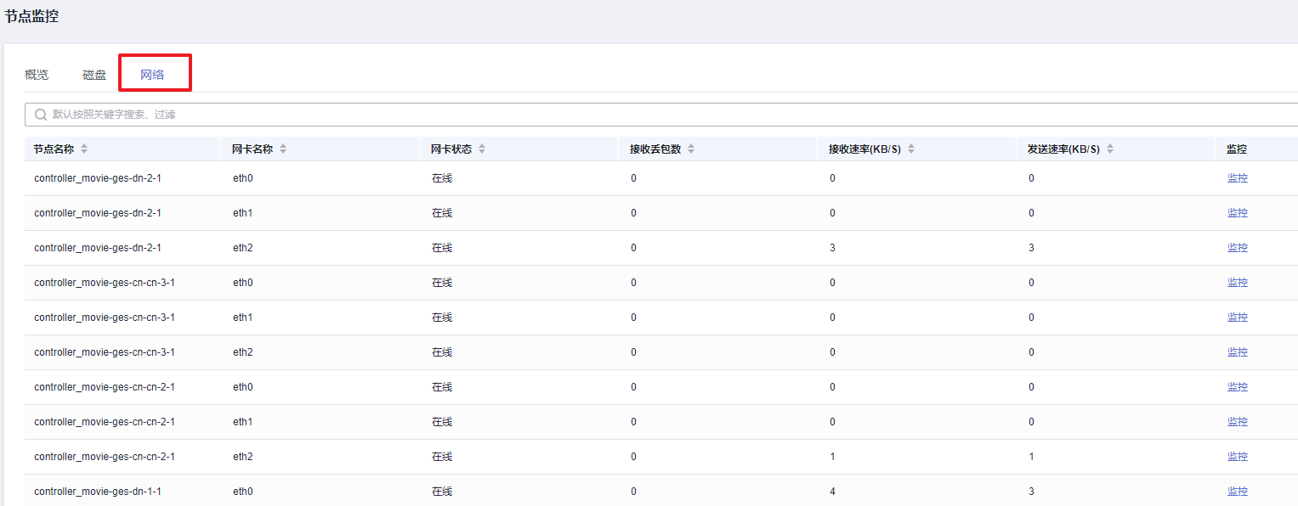Sort by 网卡名称 column arrows
Screen dimensions: 1298x506
coord(283,149)
